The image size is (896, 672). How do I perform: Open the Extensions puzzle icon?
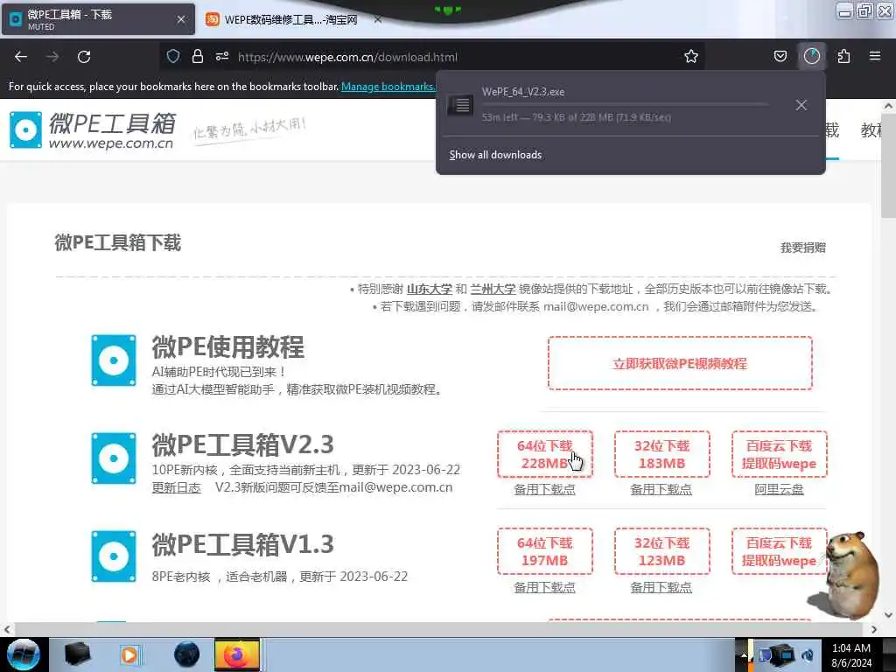coord(843,56)
